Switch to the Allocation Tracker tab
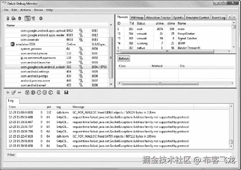Viewport: 241px width, 170px height. 158,17
